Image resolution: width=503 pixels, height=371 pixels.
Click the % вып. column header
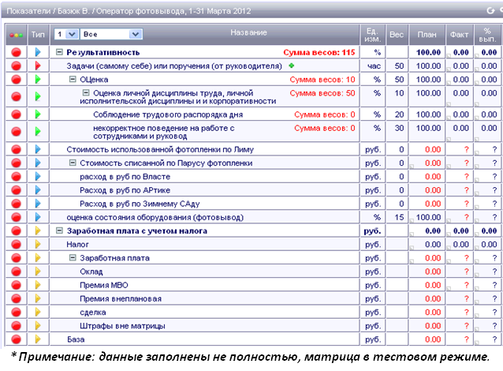[x=487, y=35]
